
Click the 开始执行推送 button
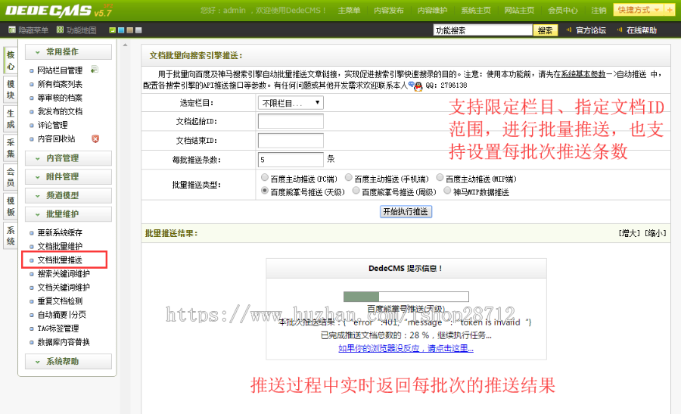click(x=406, y=212)
